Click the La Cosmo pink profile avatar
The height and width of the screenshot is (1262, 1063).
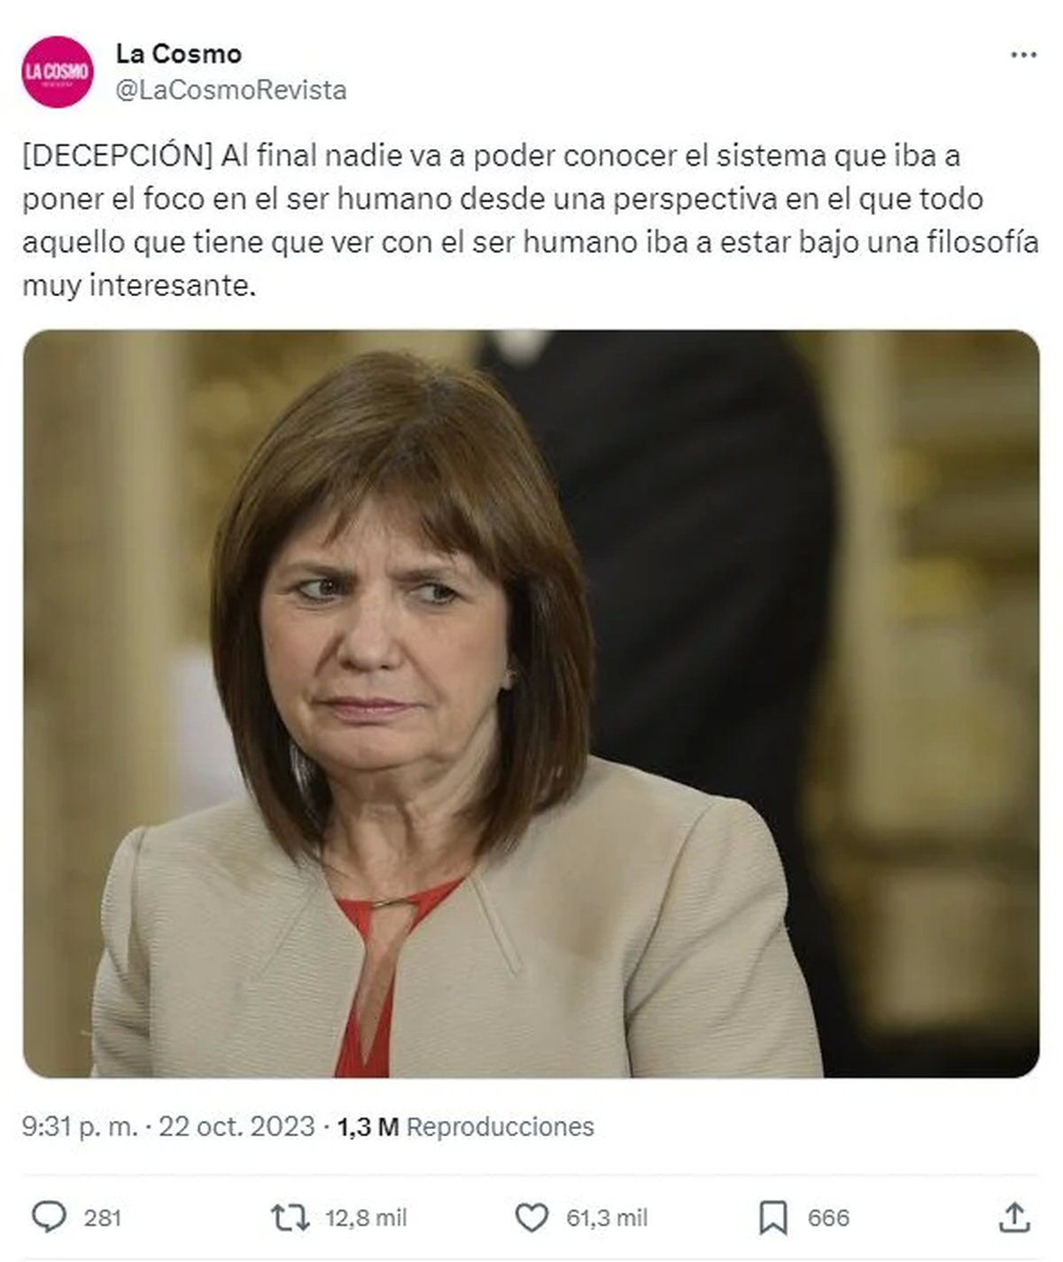point(58,72)
